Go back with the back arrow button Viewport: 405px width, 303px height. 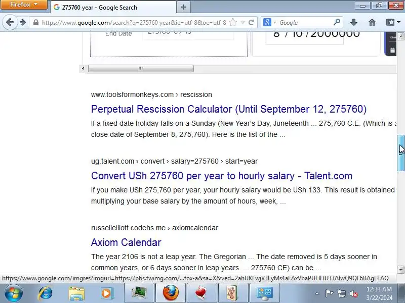(x=10, y=22)
